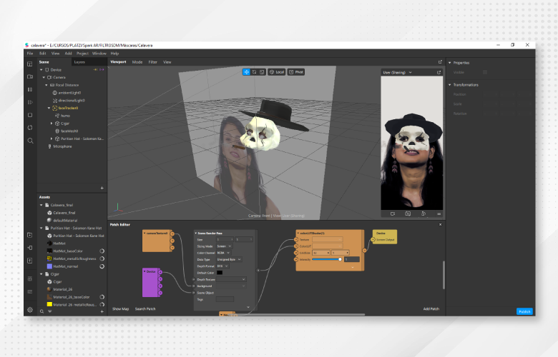This screenshot has width=558, height=357.
Task: Open the Add menu
Action: click(x=69, y=54)
